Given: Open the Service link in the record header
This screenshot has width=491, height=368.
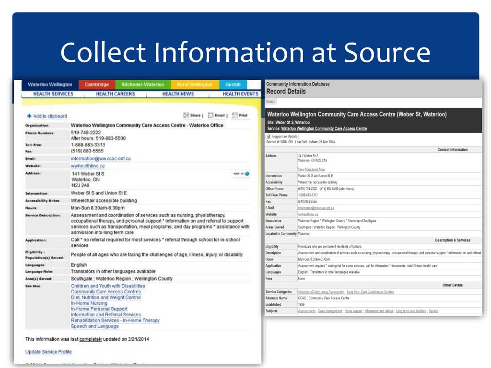Looking at the screenshot, I should (x=324, y=128).
